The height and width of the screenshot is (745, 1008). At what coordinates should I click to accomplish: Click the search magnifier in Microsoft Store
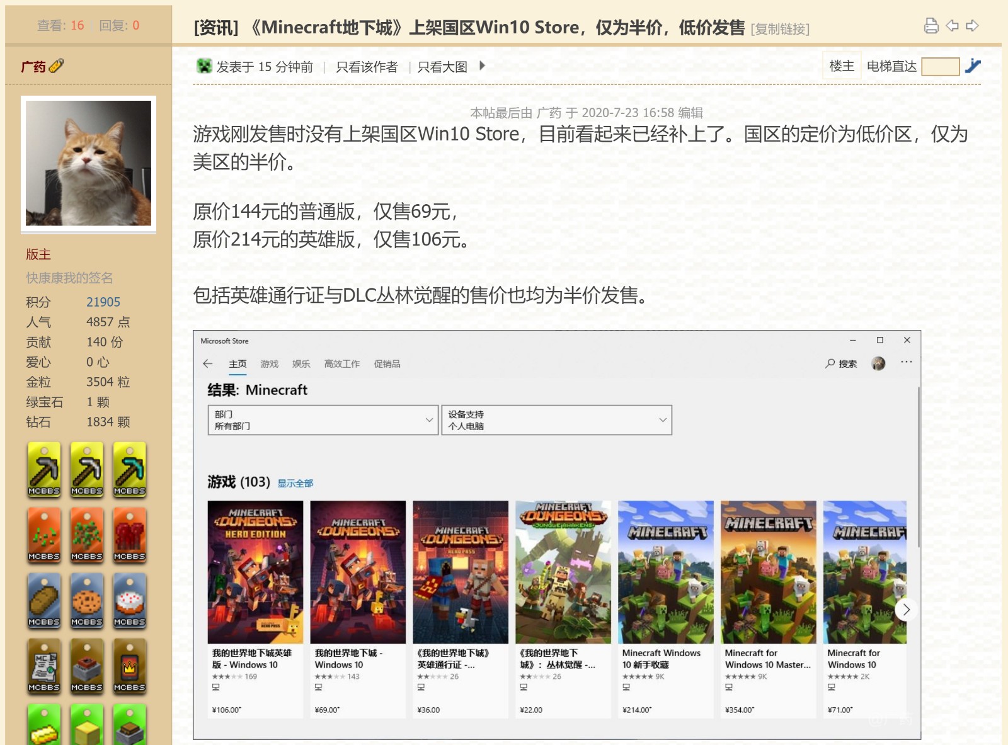tap(830, 363)
